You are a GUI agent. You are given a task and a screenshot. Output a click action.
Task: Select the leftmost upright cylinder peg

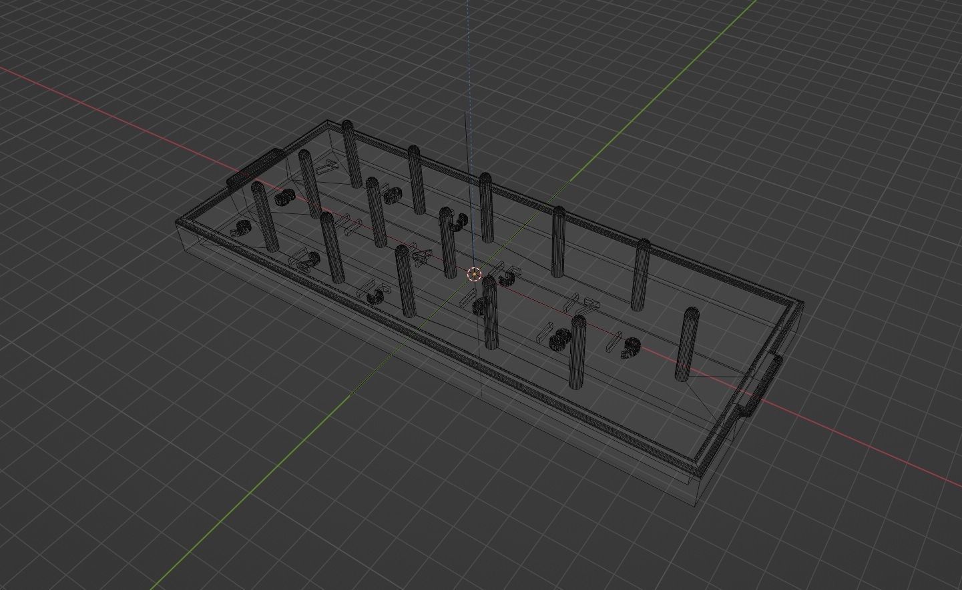264,216
